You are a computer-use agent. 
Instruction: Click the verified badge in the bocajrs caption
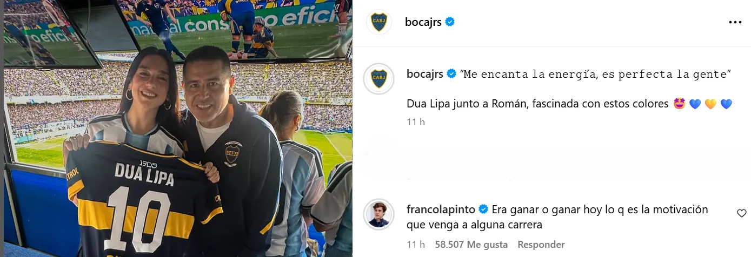pyautogui.click(x=451, y=75)
